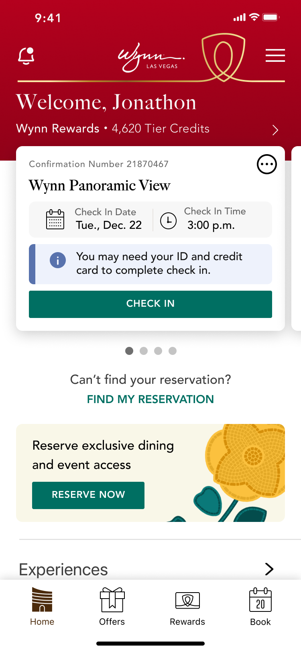Expand Wynn Rewards tier credits chevron

pos(275,130)
